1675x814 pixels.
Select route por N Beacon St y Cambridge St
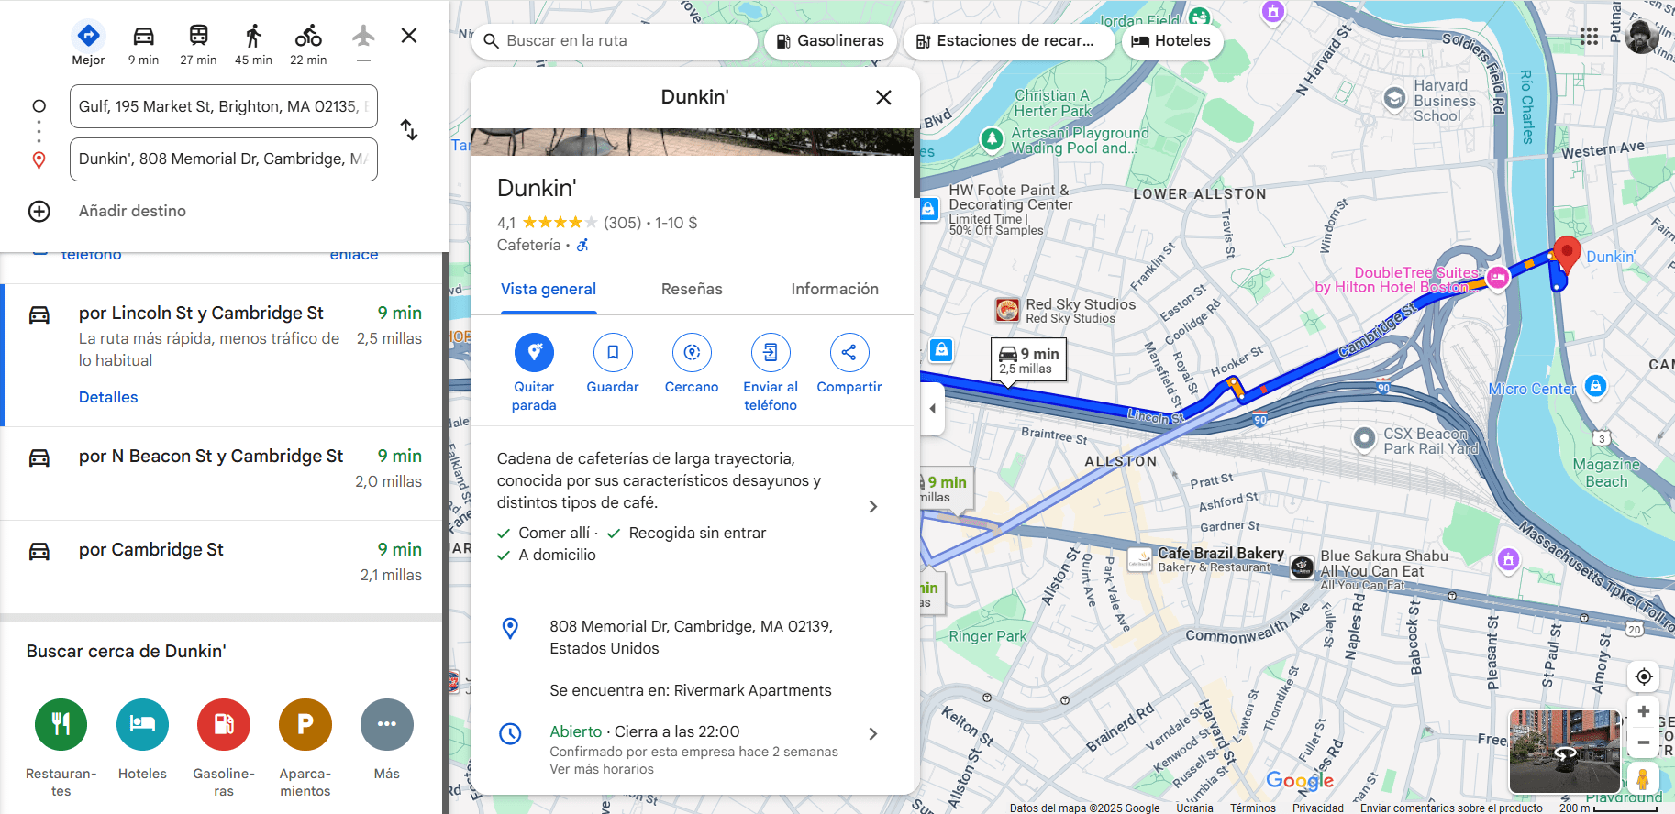click(x=222, y=473)
